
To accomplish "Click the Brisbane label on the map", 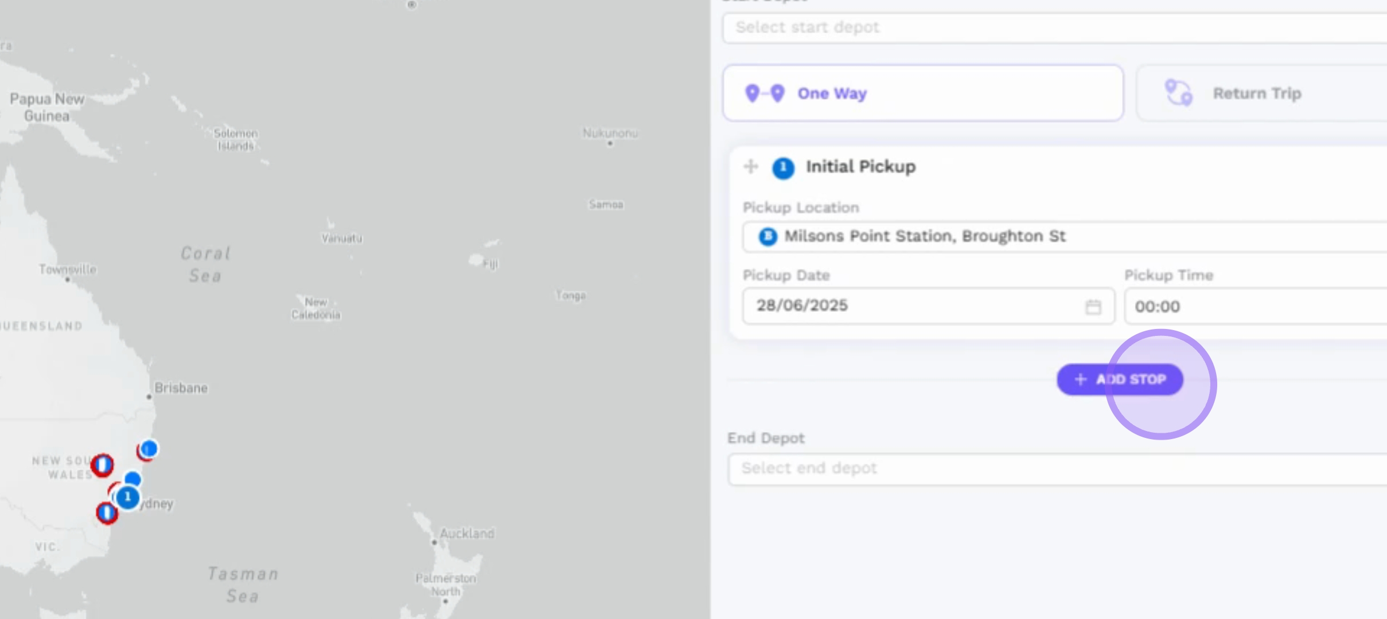I will pos(181,388).
